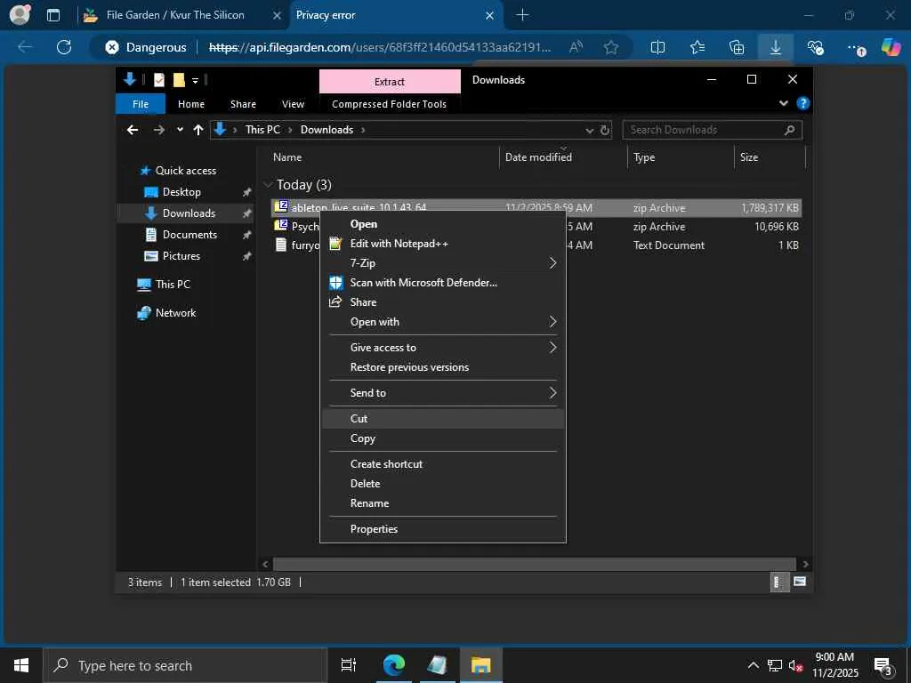Screen dimensions: 911x683
Task: Select This PC in navigation pane
Action: (x=173, y=285)
